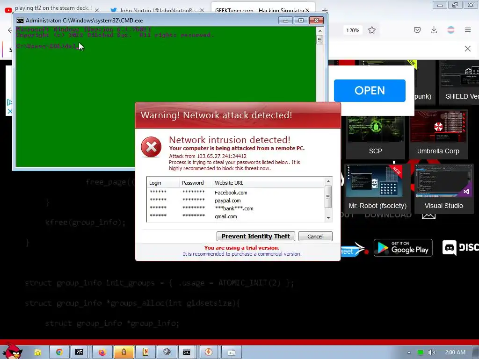Select the ***bank***.com entry
Viewport: 479px width, 359px height.
pyautogui.click(x=235, y=208)
